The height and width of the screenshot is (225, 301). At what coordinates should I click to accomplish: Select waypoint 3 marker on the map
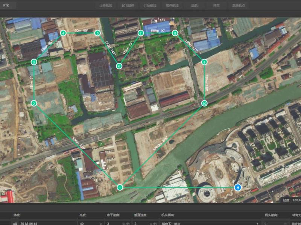click(34, 62)
